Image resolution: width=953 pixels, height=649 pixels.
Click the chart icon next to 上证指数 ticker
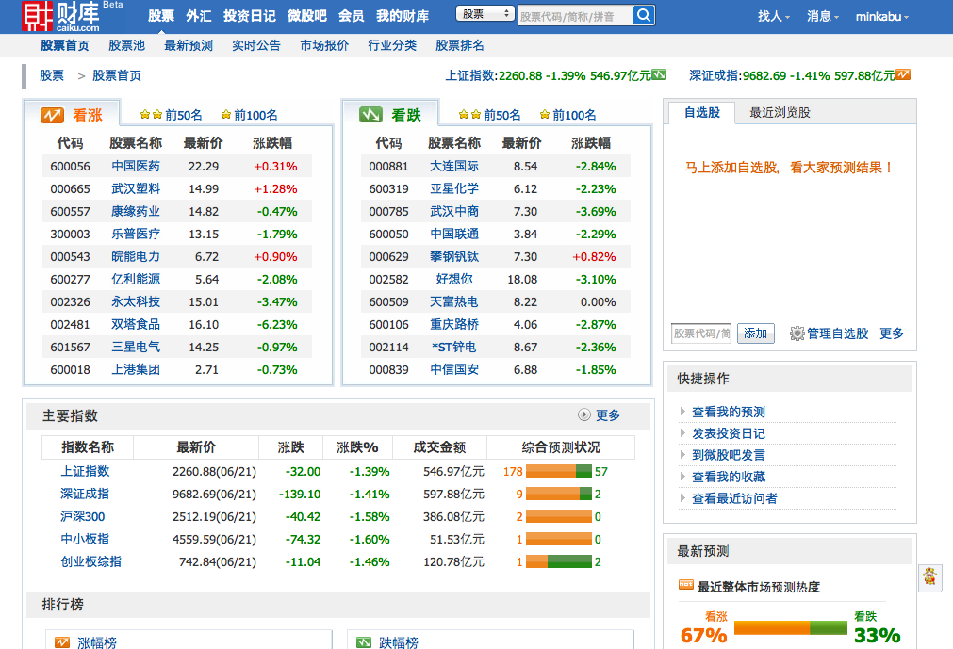click(x=660, y=75)
